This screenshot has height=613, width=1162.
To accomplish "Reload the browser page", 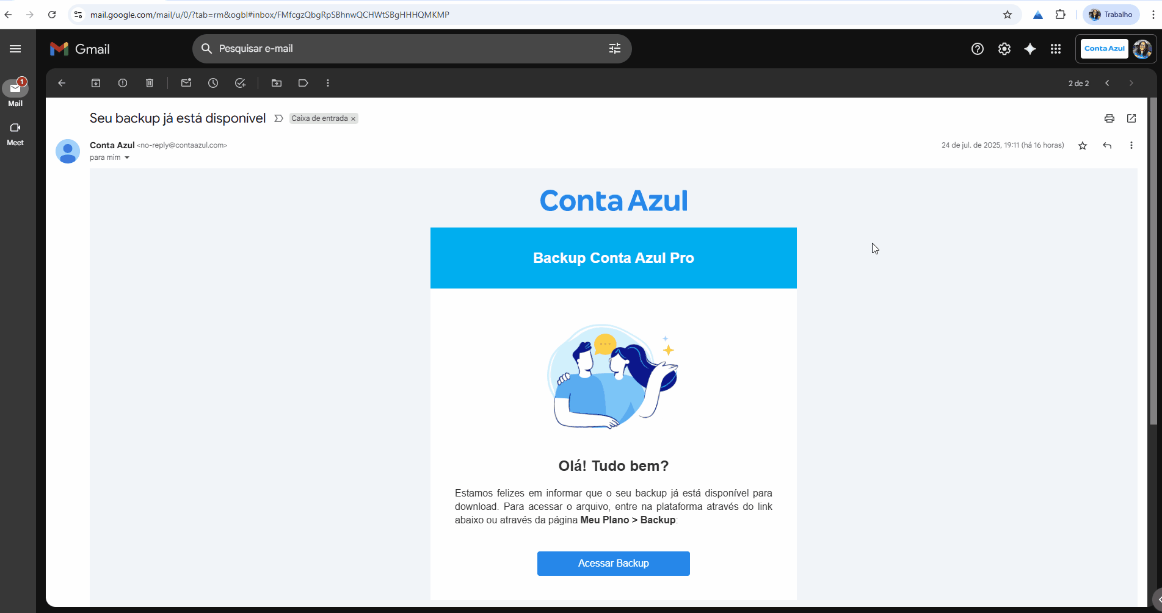I will (52, 15).
